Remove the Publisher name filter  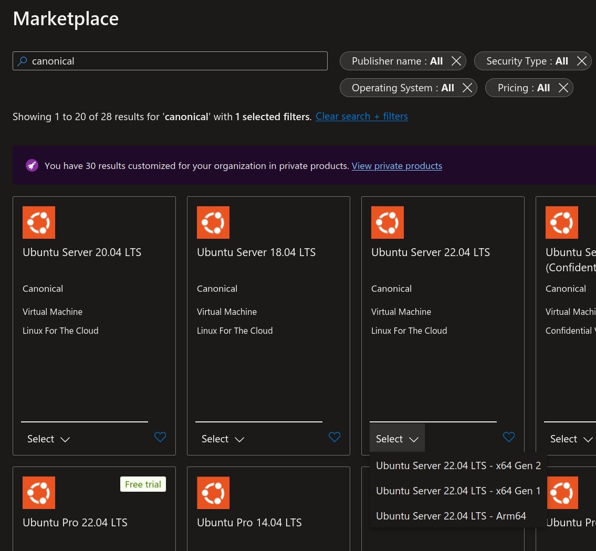click(x=456, y=61)
